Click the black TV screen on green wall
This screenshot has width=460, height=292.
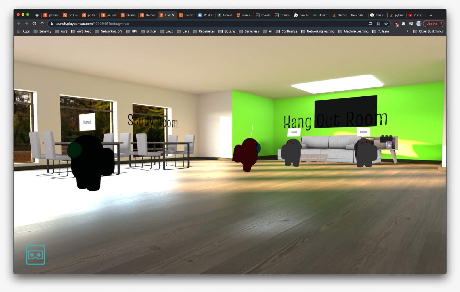click(346, 112)
